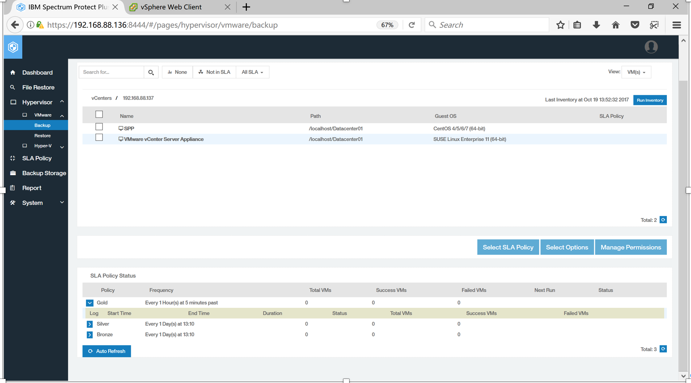This screenshot has width=691, height=383.
Task: Open the Pocket shield icon in toolbar
Action: pos(635,25)
